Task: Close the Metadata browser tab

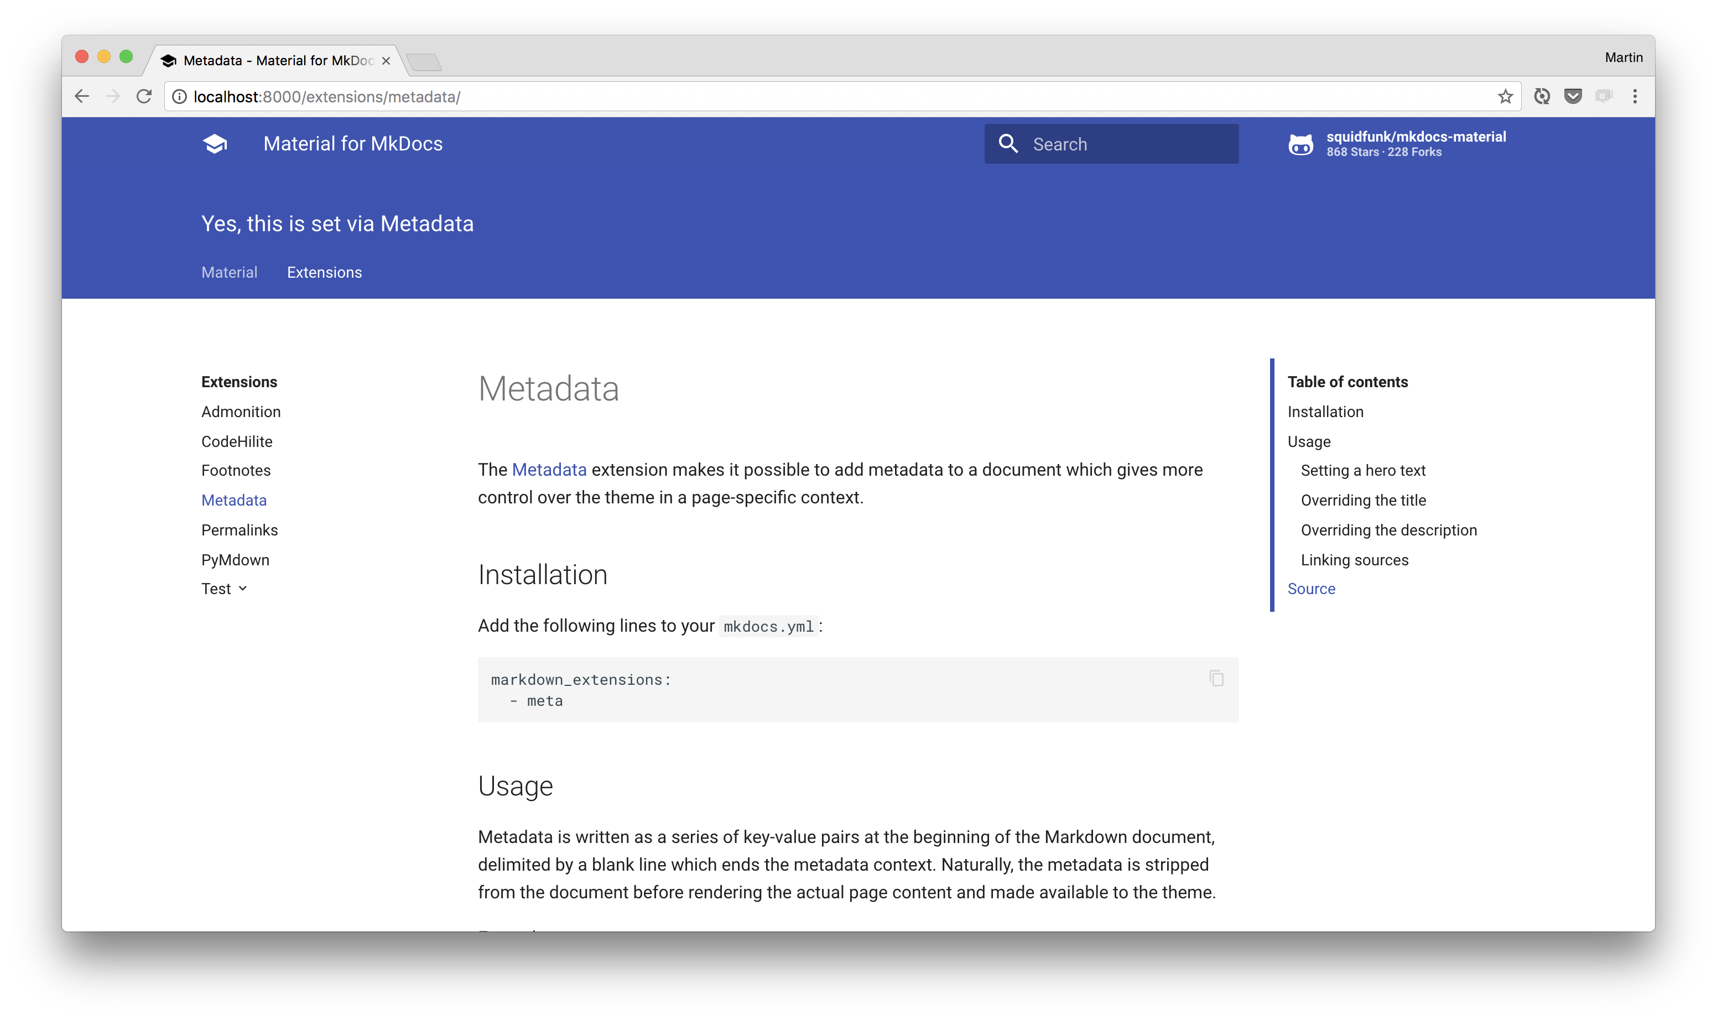Action: coord(386,61)
